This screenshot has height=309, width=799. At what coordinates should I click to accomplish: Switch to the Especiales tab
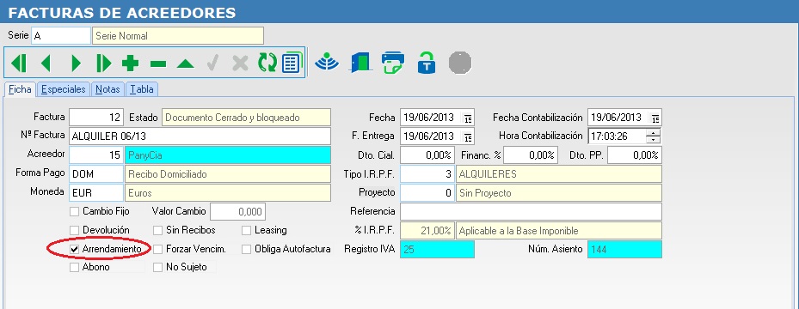point(63,89)
